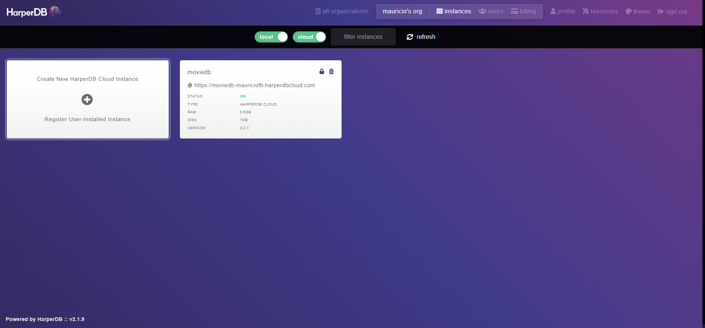Open the billing tab
Viewport: 705px width, 328px height.
[523, 11]
